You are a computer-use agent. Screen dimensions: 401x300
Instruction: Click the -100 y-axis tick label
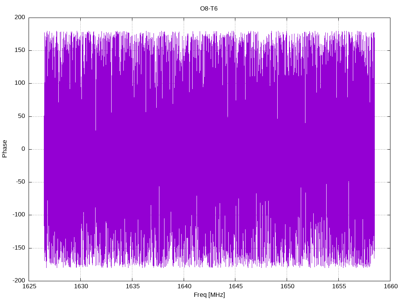coord(19,215)
